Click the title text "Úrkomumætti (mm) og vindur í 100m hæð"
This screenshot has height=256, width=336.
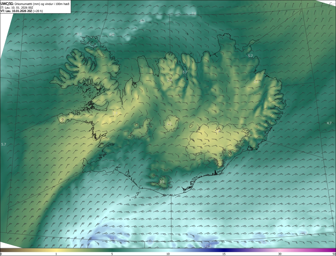(x=42, y=4)
